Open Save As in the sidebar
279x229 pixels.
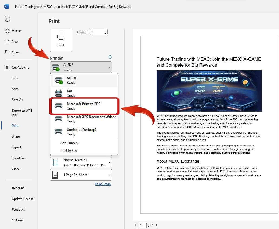[x=17, y=100]
